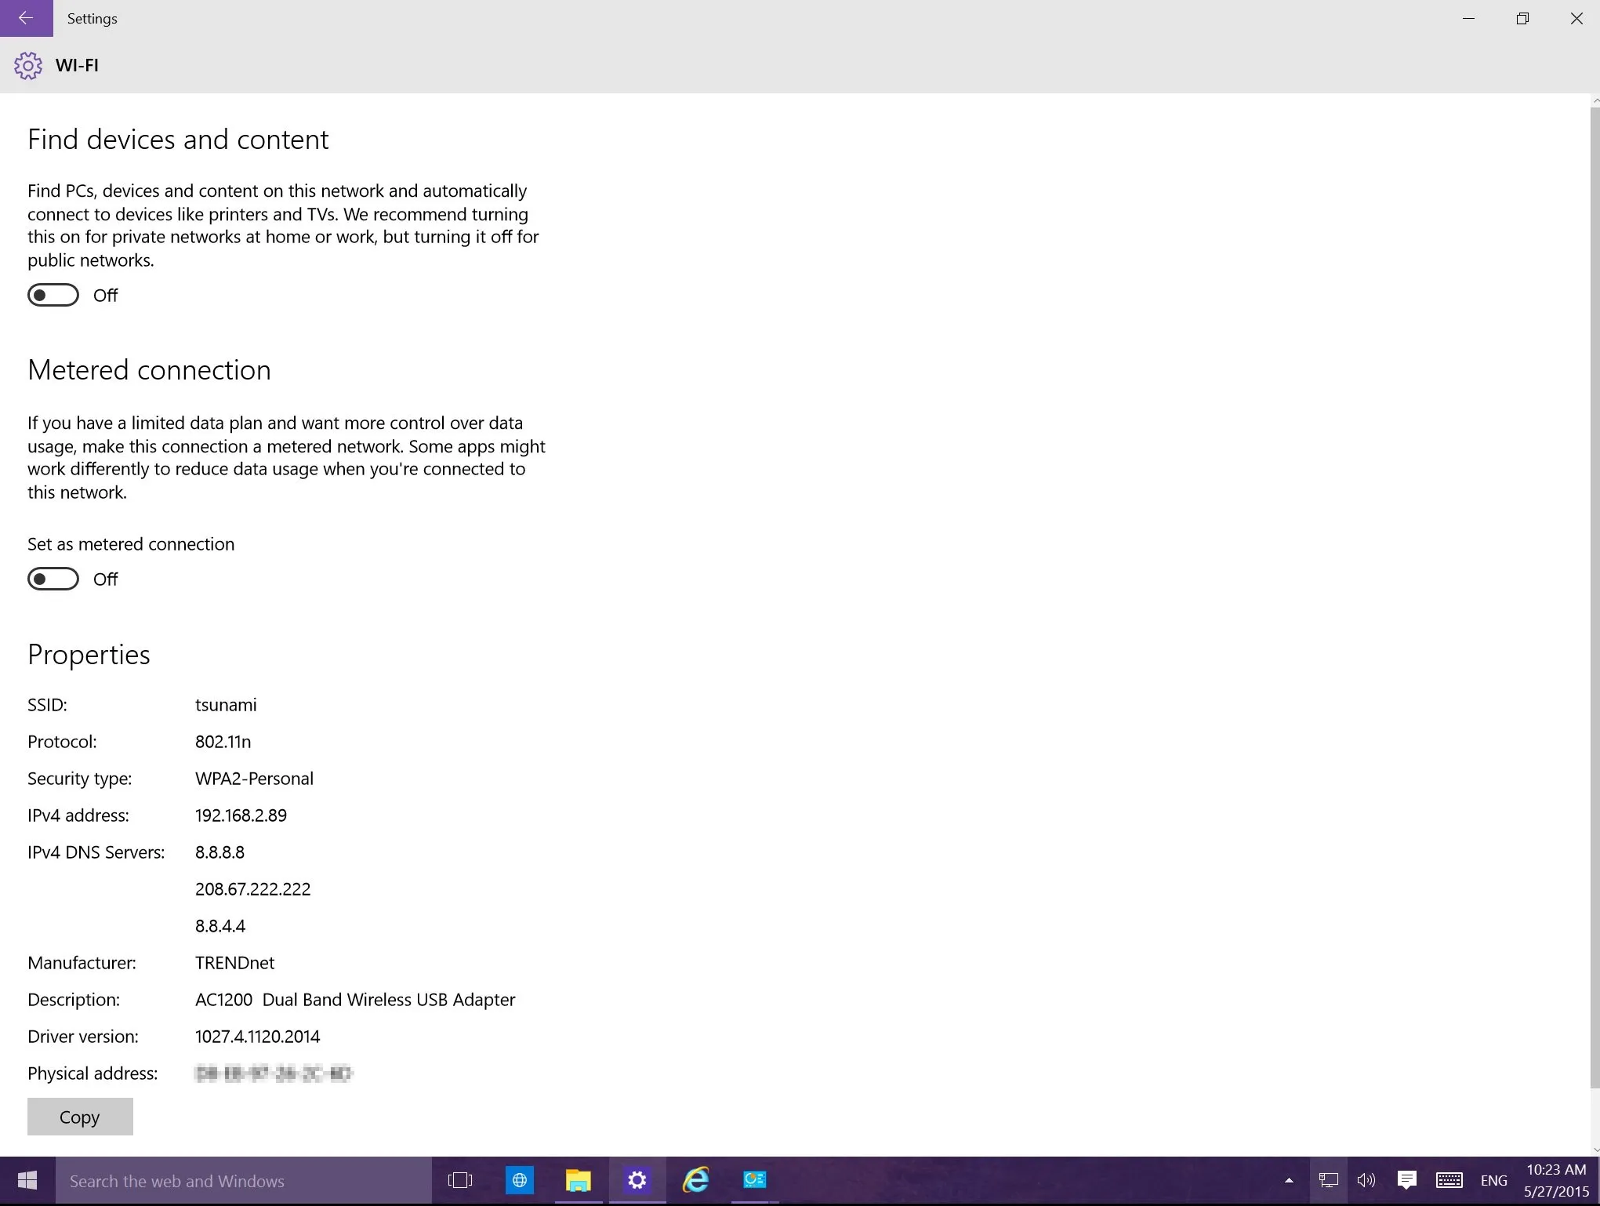
Task: Click the AC1200 Dual Band adapter description
Action: (x=355, y=1000)
